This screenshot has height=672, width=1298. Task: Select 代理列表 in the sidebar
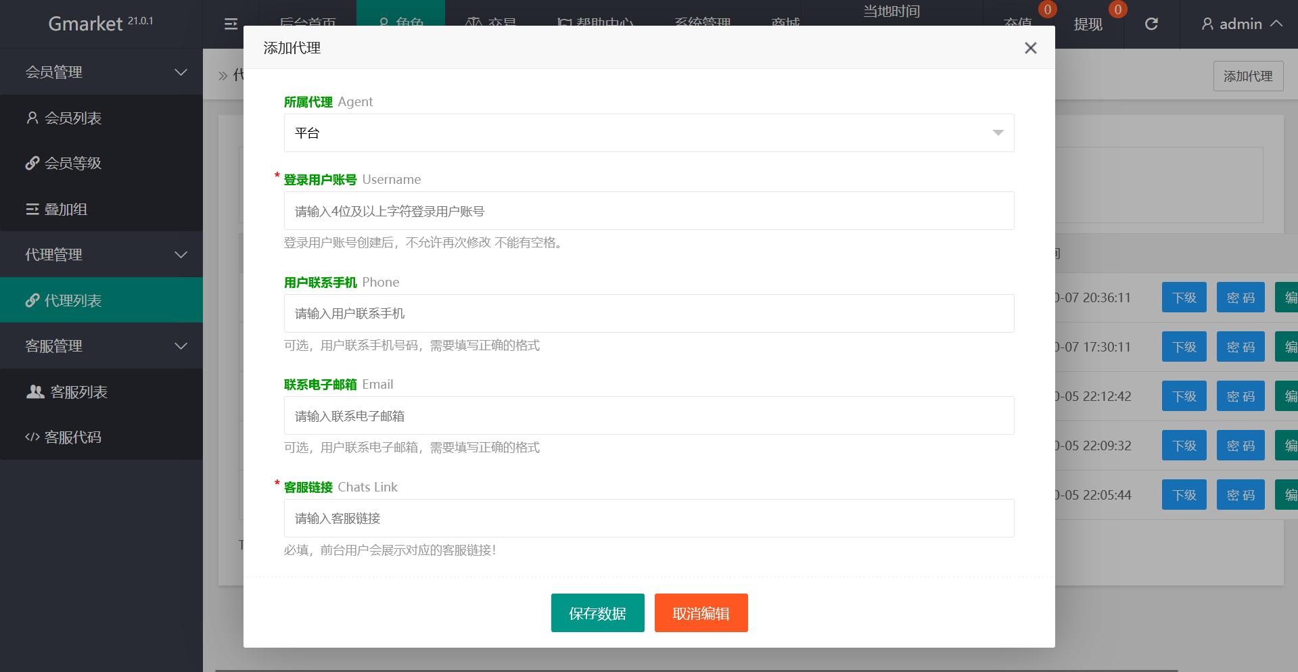pos(64,301)
